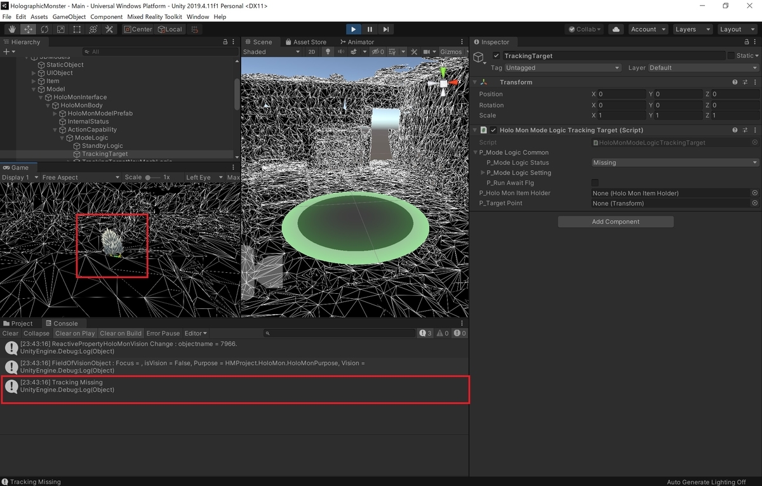The image size is (762, 486).
Task: Open Collab dropdown
Action: pos(585,29)
